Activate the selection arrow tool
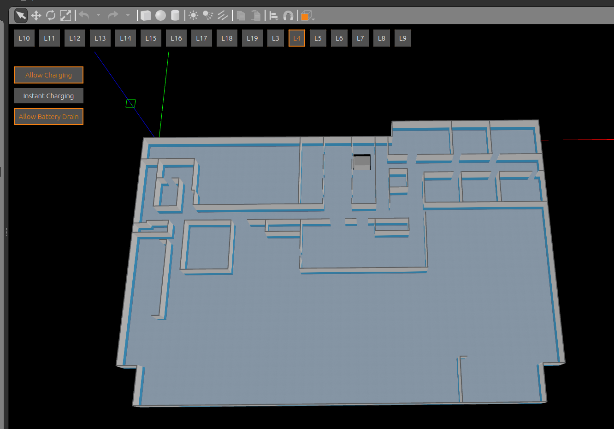 coord(21,16)
